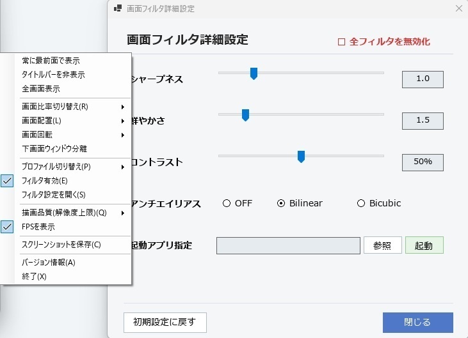Click the 参照 browse button
468x338 pixels.
pos(383,245)
